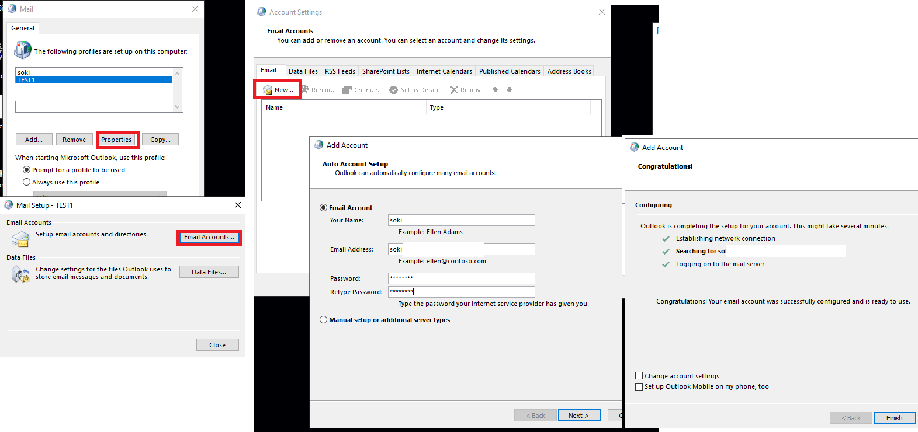Click the New account envelope icon
This screenshot has width=918, height=432.
[268, 90]
